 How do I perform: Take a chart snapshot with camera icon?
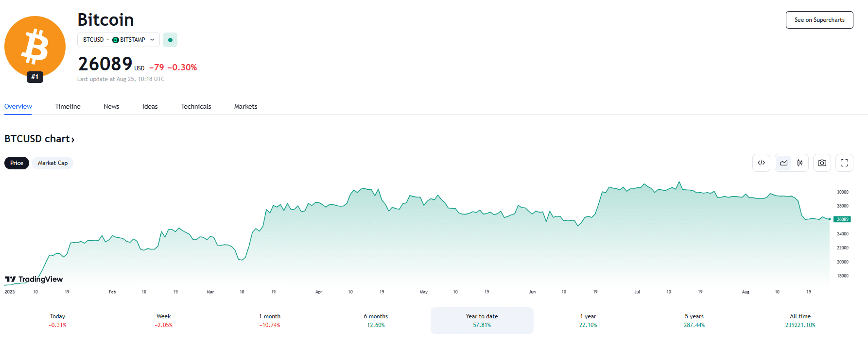822,163
